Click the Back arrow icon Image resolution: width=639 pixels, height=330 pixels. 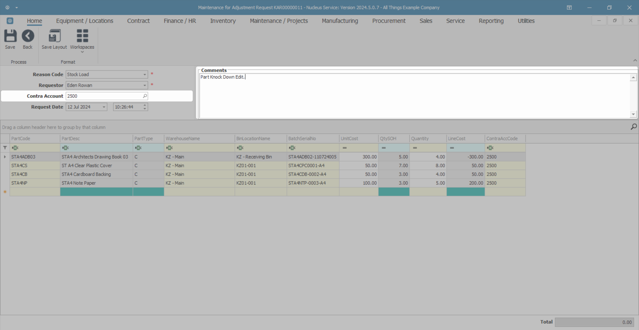point(28,36)
